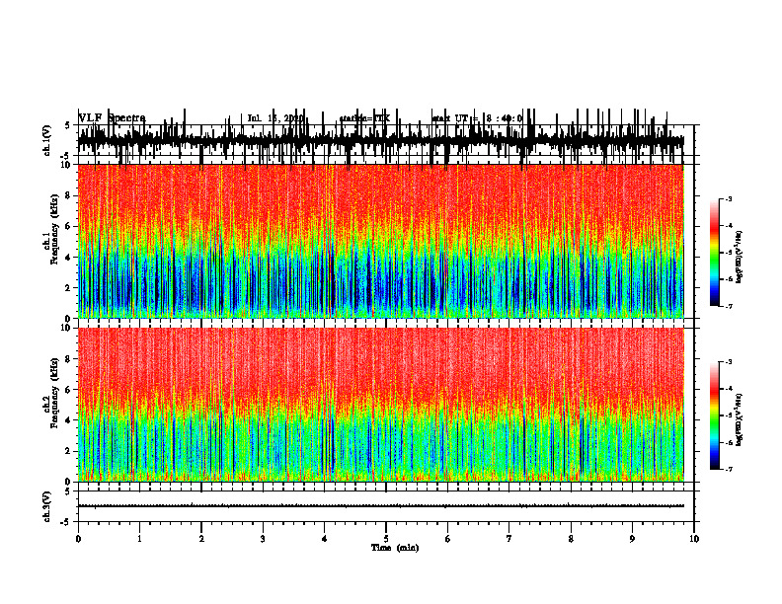Click the date label in the header
Viewport: 782px width, 604px height.
click(x=275, y=118)
